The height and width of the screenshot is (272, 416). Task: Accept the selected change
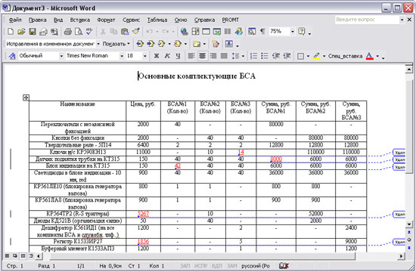point(162,44)
